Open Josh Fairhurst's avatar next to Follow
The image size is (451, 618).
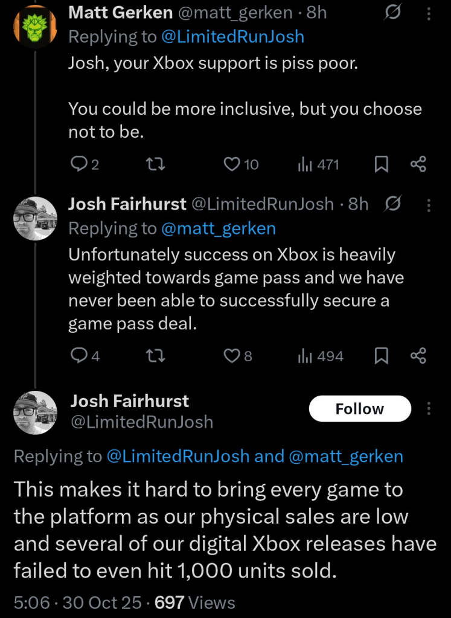click(35, 413)
